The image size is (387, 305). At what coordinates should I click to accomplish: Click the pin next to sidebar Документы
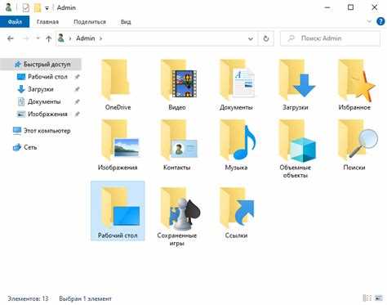coord(77,101)
